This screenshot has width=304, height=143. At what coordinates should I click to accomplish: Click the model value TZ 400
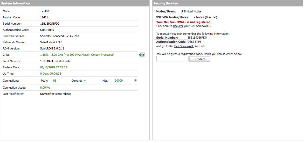click(45, 11)
